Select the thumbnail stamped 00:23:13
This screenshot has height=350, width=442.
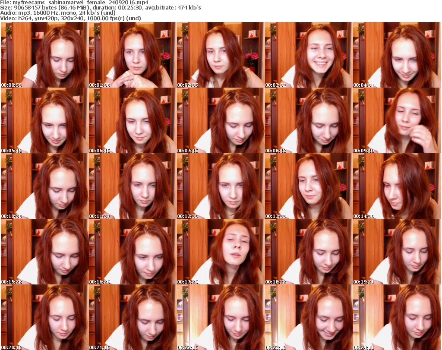pos(308,317)
